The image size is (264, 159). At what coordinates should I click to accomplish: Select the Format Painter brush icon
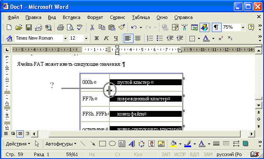(121, 27)
